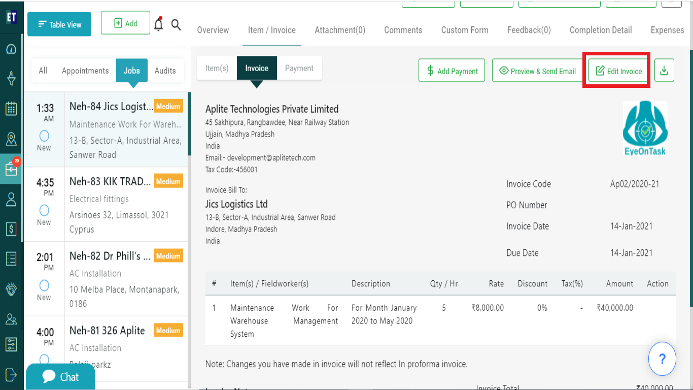This screenshot has height=390, width=693.
Task: Click Add Payment button
Action: [x=452, y=71]
